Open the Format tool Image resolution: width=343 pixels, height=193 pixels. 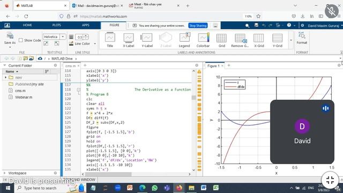pyautogui.click(x=302, y=38)
